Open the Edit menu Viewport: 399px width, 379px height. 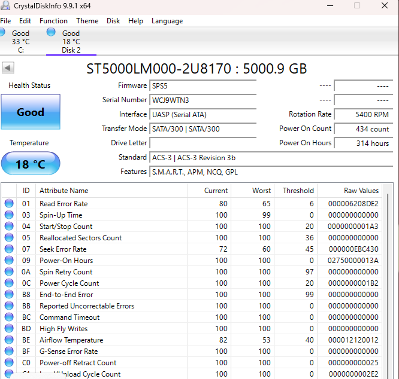25,21
